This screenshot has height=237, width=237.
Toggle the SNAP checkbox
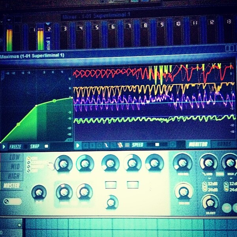click(46, 146)
